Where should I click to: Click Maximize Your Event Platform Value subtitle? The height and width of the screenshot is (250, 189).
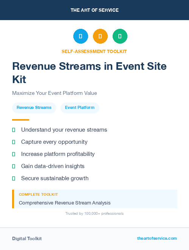[54, 93]
